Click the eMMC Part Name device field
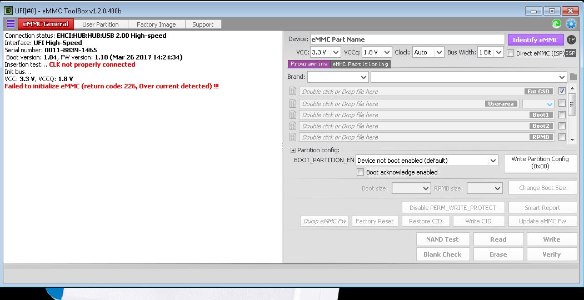 [x=407, y=39]
